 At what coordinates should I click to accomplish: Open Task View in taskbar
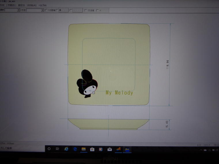tap(57, 149)
